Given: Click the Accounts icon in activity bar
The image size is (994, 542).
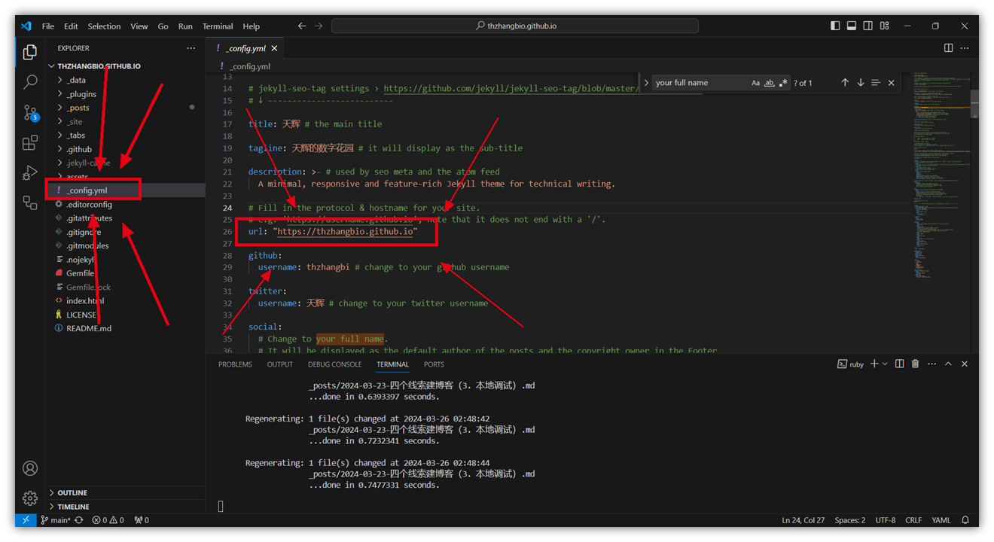Looking at the screenshot, I should pyautogui.click(x=30, y=468).
